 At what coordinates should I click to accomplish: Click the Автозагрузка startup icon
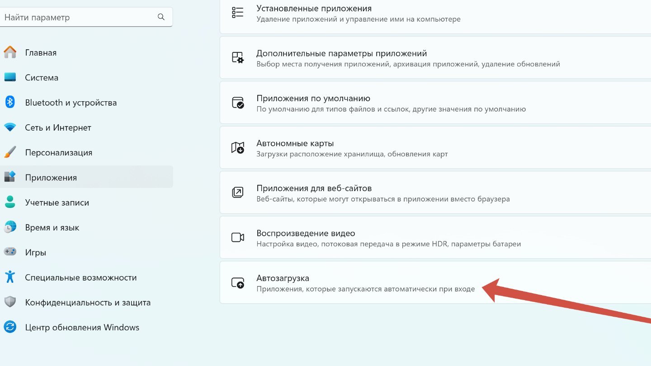point(238,283)
